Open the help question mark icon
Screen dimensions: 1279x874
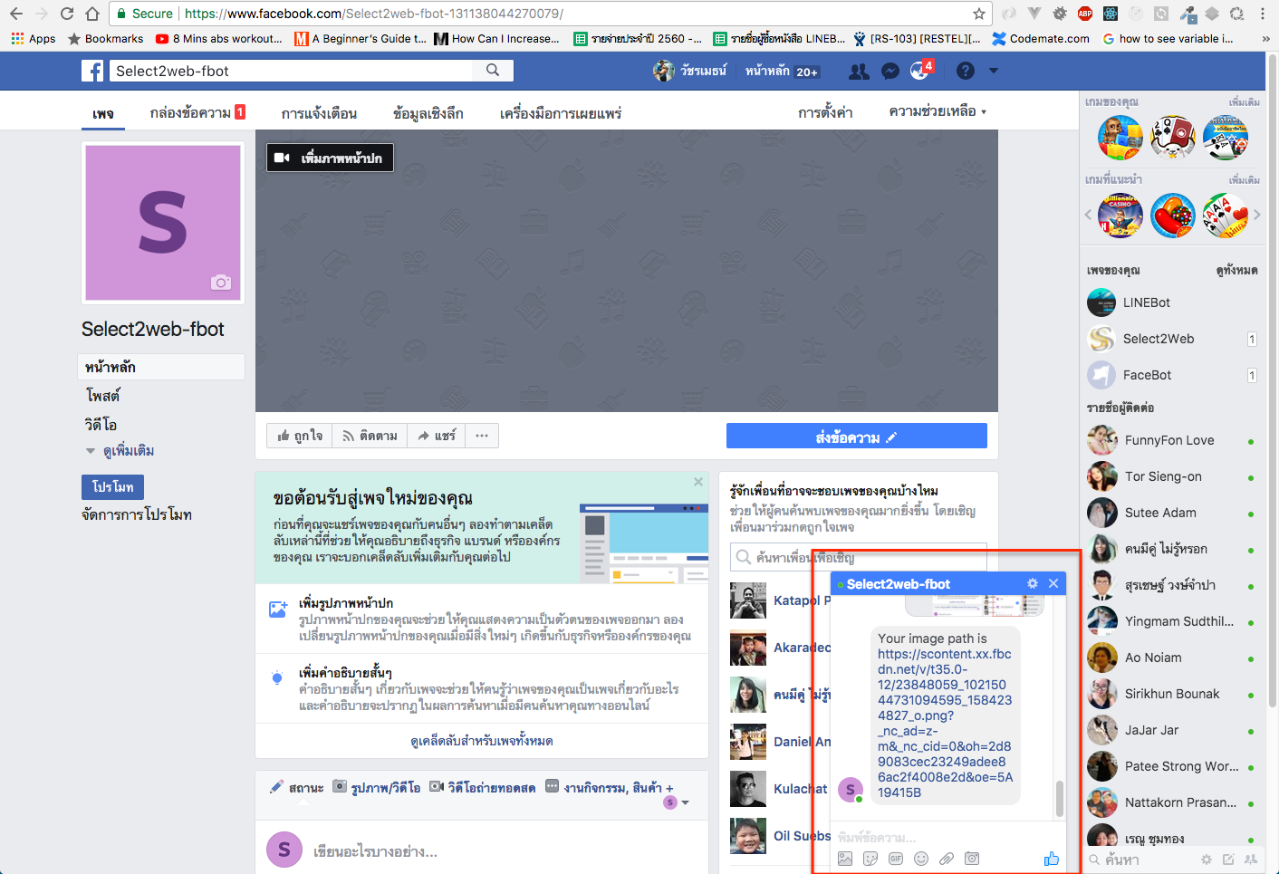click(x=966, y=71)
